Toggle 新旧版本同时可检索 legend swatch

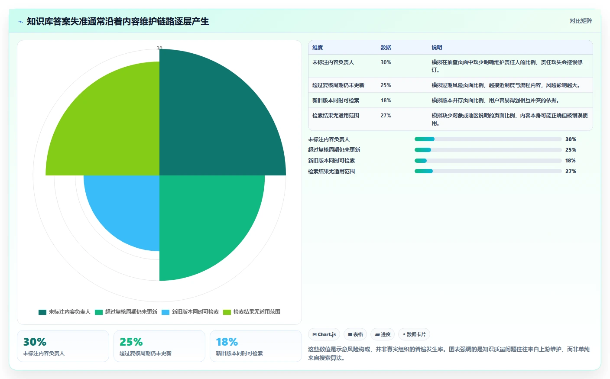coord(165,312)
